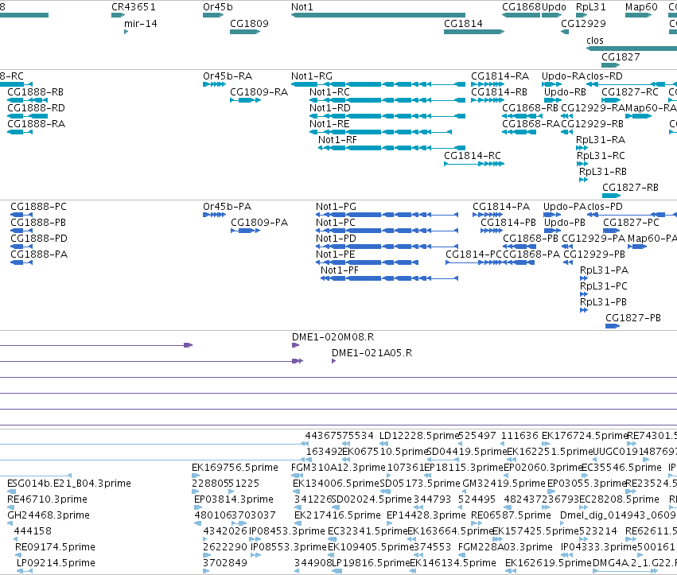Select the CR43651 gene label
Screen dimensions: 677x575
pyautogui.click(x=134, y=7)
